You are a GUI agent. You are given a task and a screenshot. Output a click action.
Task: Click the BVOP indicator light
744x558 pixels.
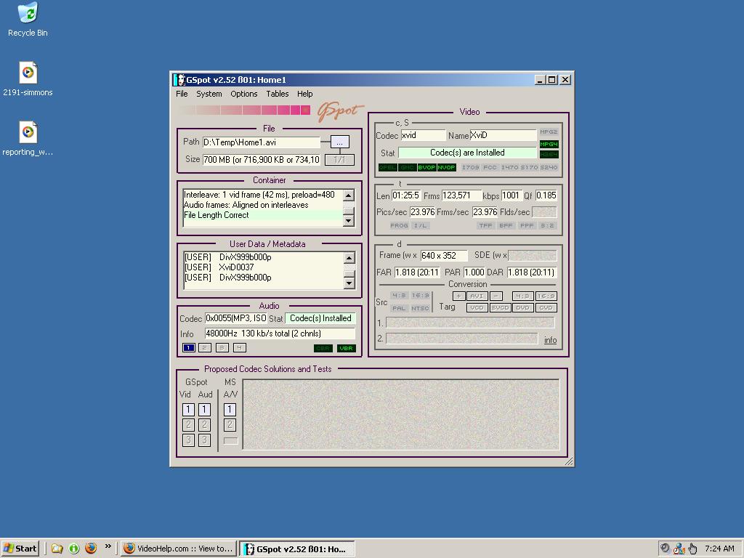click(x=426, y=168)
